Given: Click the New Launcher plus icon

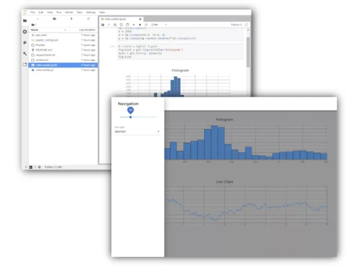Looking at the screenshot, I should coord(38,19).
